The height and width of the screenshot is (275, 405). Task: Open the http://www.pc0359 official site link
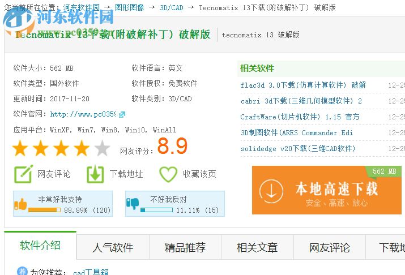(x=83, y=114)
